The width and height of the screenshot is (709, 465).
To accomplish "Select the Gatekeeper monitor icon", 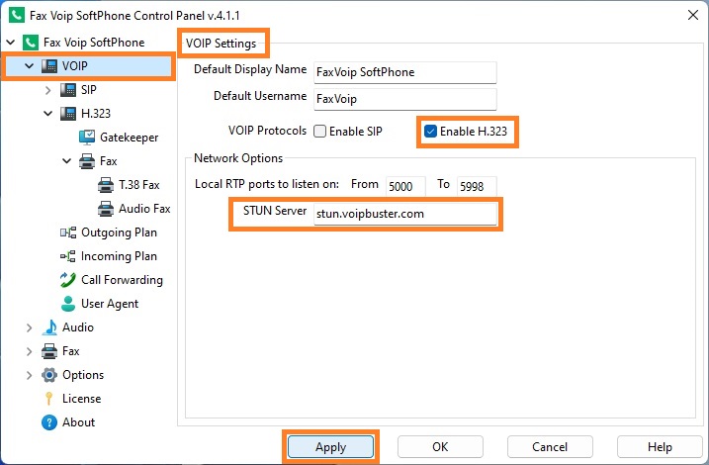I will (x=87, y=138).
